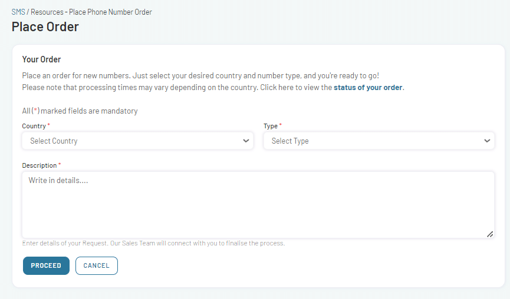Click the Sales Team helper text
Image resolution: width=510 pixels, height=299 pixels.
(153, 243)
